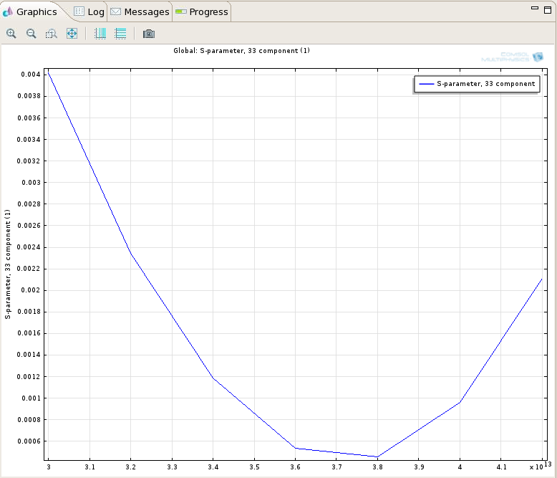Screen dimensions: 557x478
Task: Toggle x-axis log scale
Action: [100, 34]
